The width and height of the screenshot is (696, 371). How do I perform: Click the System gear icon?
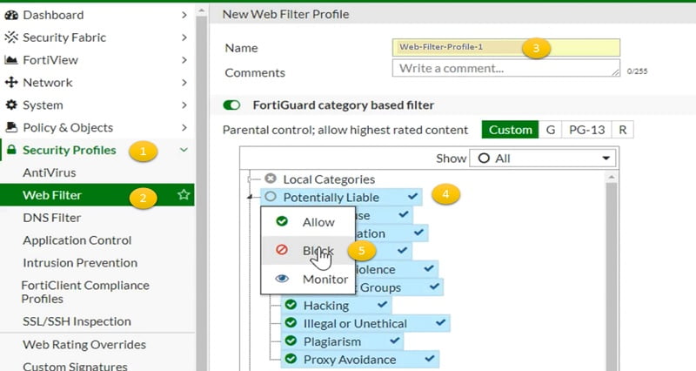[11, 105]
